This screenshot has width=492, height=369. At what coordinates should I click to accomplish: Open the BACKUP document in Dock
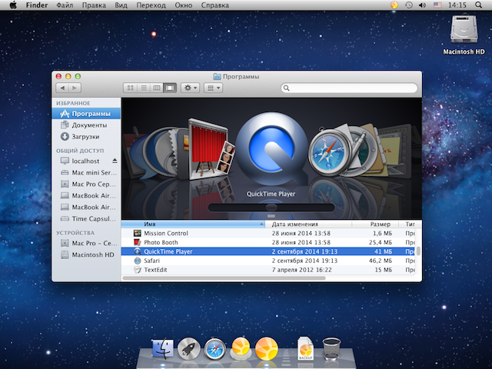(305, 347)
